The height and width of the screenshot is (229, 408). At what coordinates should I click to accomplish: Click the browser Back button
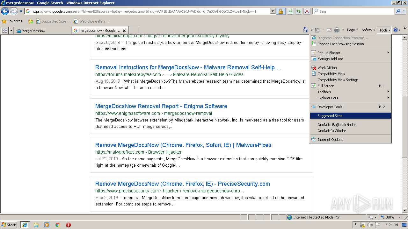pos(5,11)
